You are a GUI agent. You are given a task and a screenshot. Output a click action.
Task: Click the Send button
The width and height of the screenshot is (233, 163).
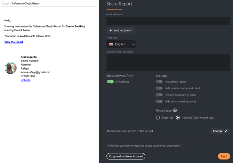[x=224, y=156]
